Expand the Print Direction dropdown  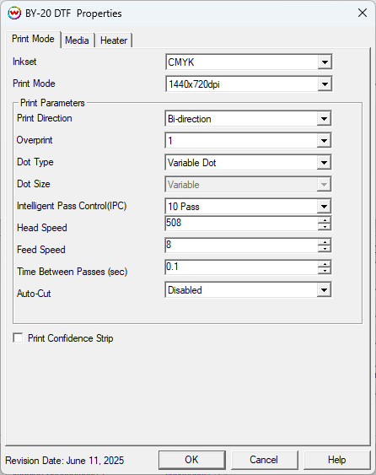[x=248, y=118]
